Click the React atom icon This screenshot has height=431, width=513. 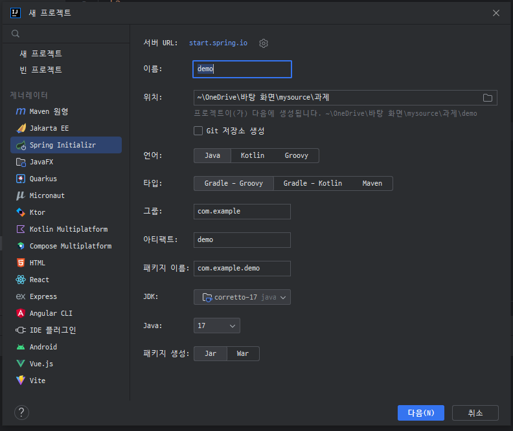tap(21, 280)
